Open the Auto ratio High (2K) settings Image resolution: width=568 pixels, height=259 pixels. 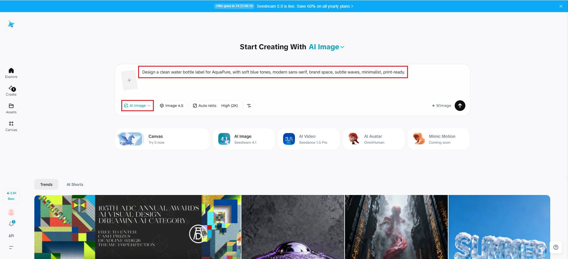tap(215, 106)
